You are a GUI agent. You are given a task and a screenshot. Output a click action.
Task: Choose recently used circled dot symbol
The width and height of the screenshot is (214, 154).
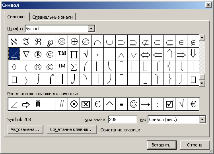click(x=74, y=104)
